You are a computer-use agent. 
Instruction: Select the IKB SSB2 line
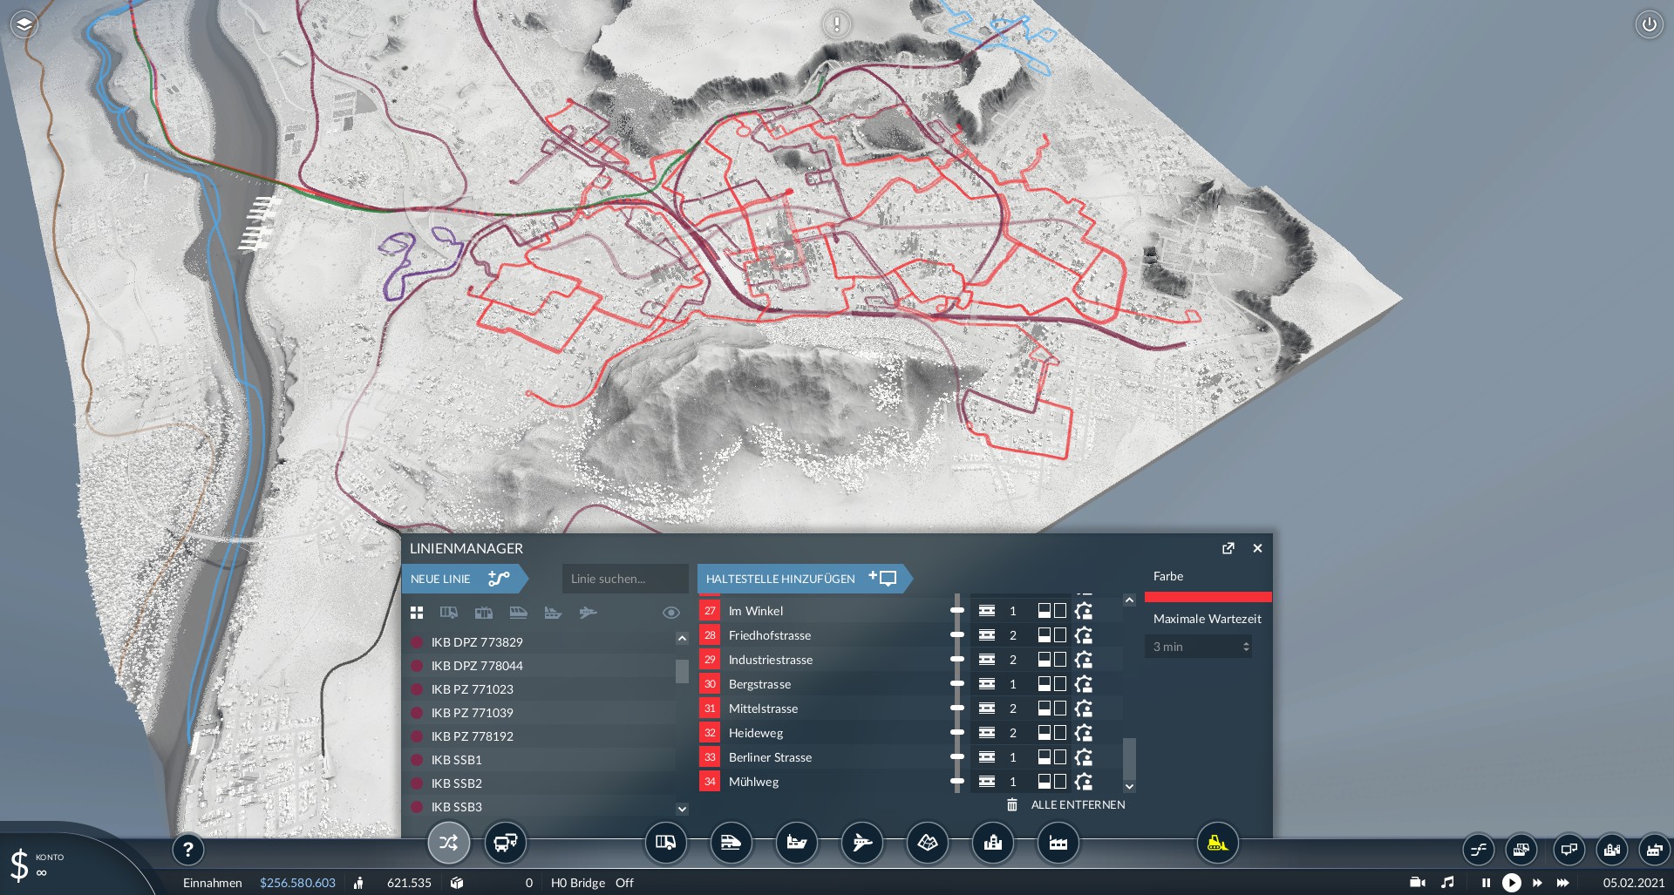(539, 783)
